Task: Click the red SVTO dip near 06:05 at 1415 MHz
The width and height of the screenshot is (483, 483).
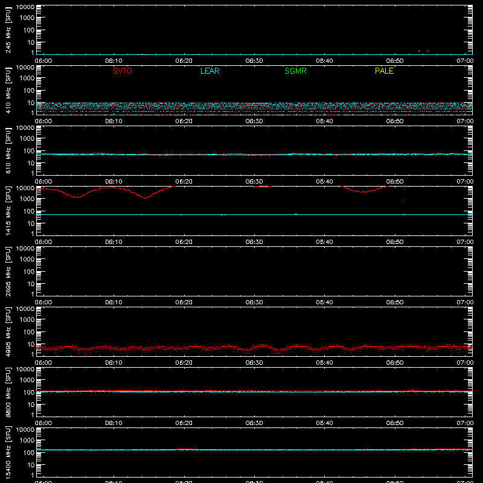Action: coord(77,197)
